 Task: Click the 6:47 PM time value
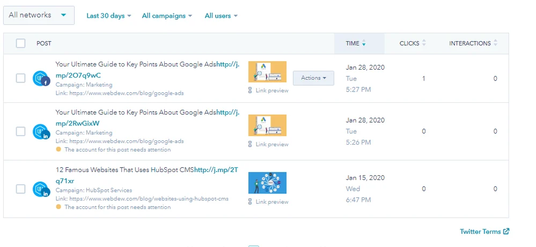(x=358, y=199)
